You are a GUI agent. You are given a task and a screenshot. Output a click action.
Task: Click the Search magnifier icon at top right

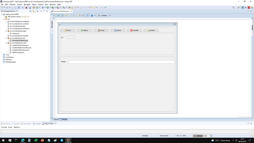[233, 7]
